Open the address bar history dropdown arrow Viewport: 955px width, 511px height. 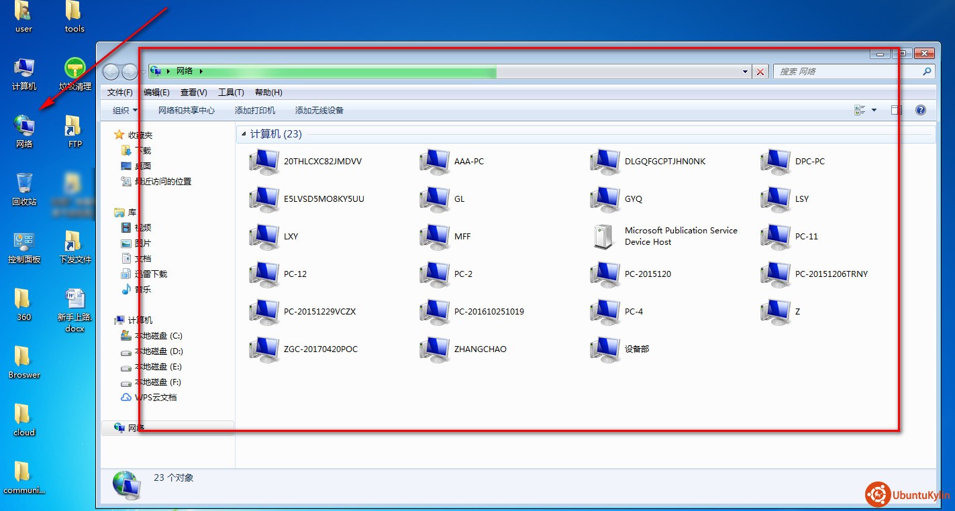coord(745,72)
